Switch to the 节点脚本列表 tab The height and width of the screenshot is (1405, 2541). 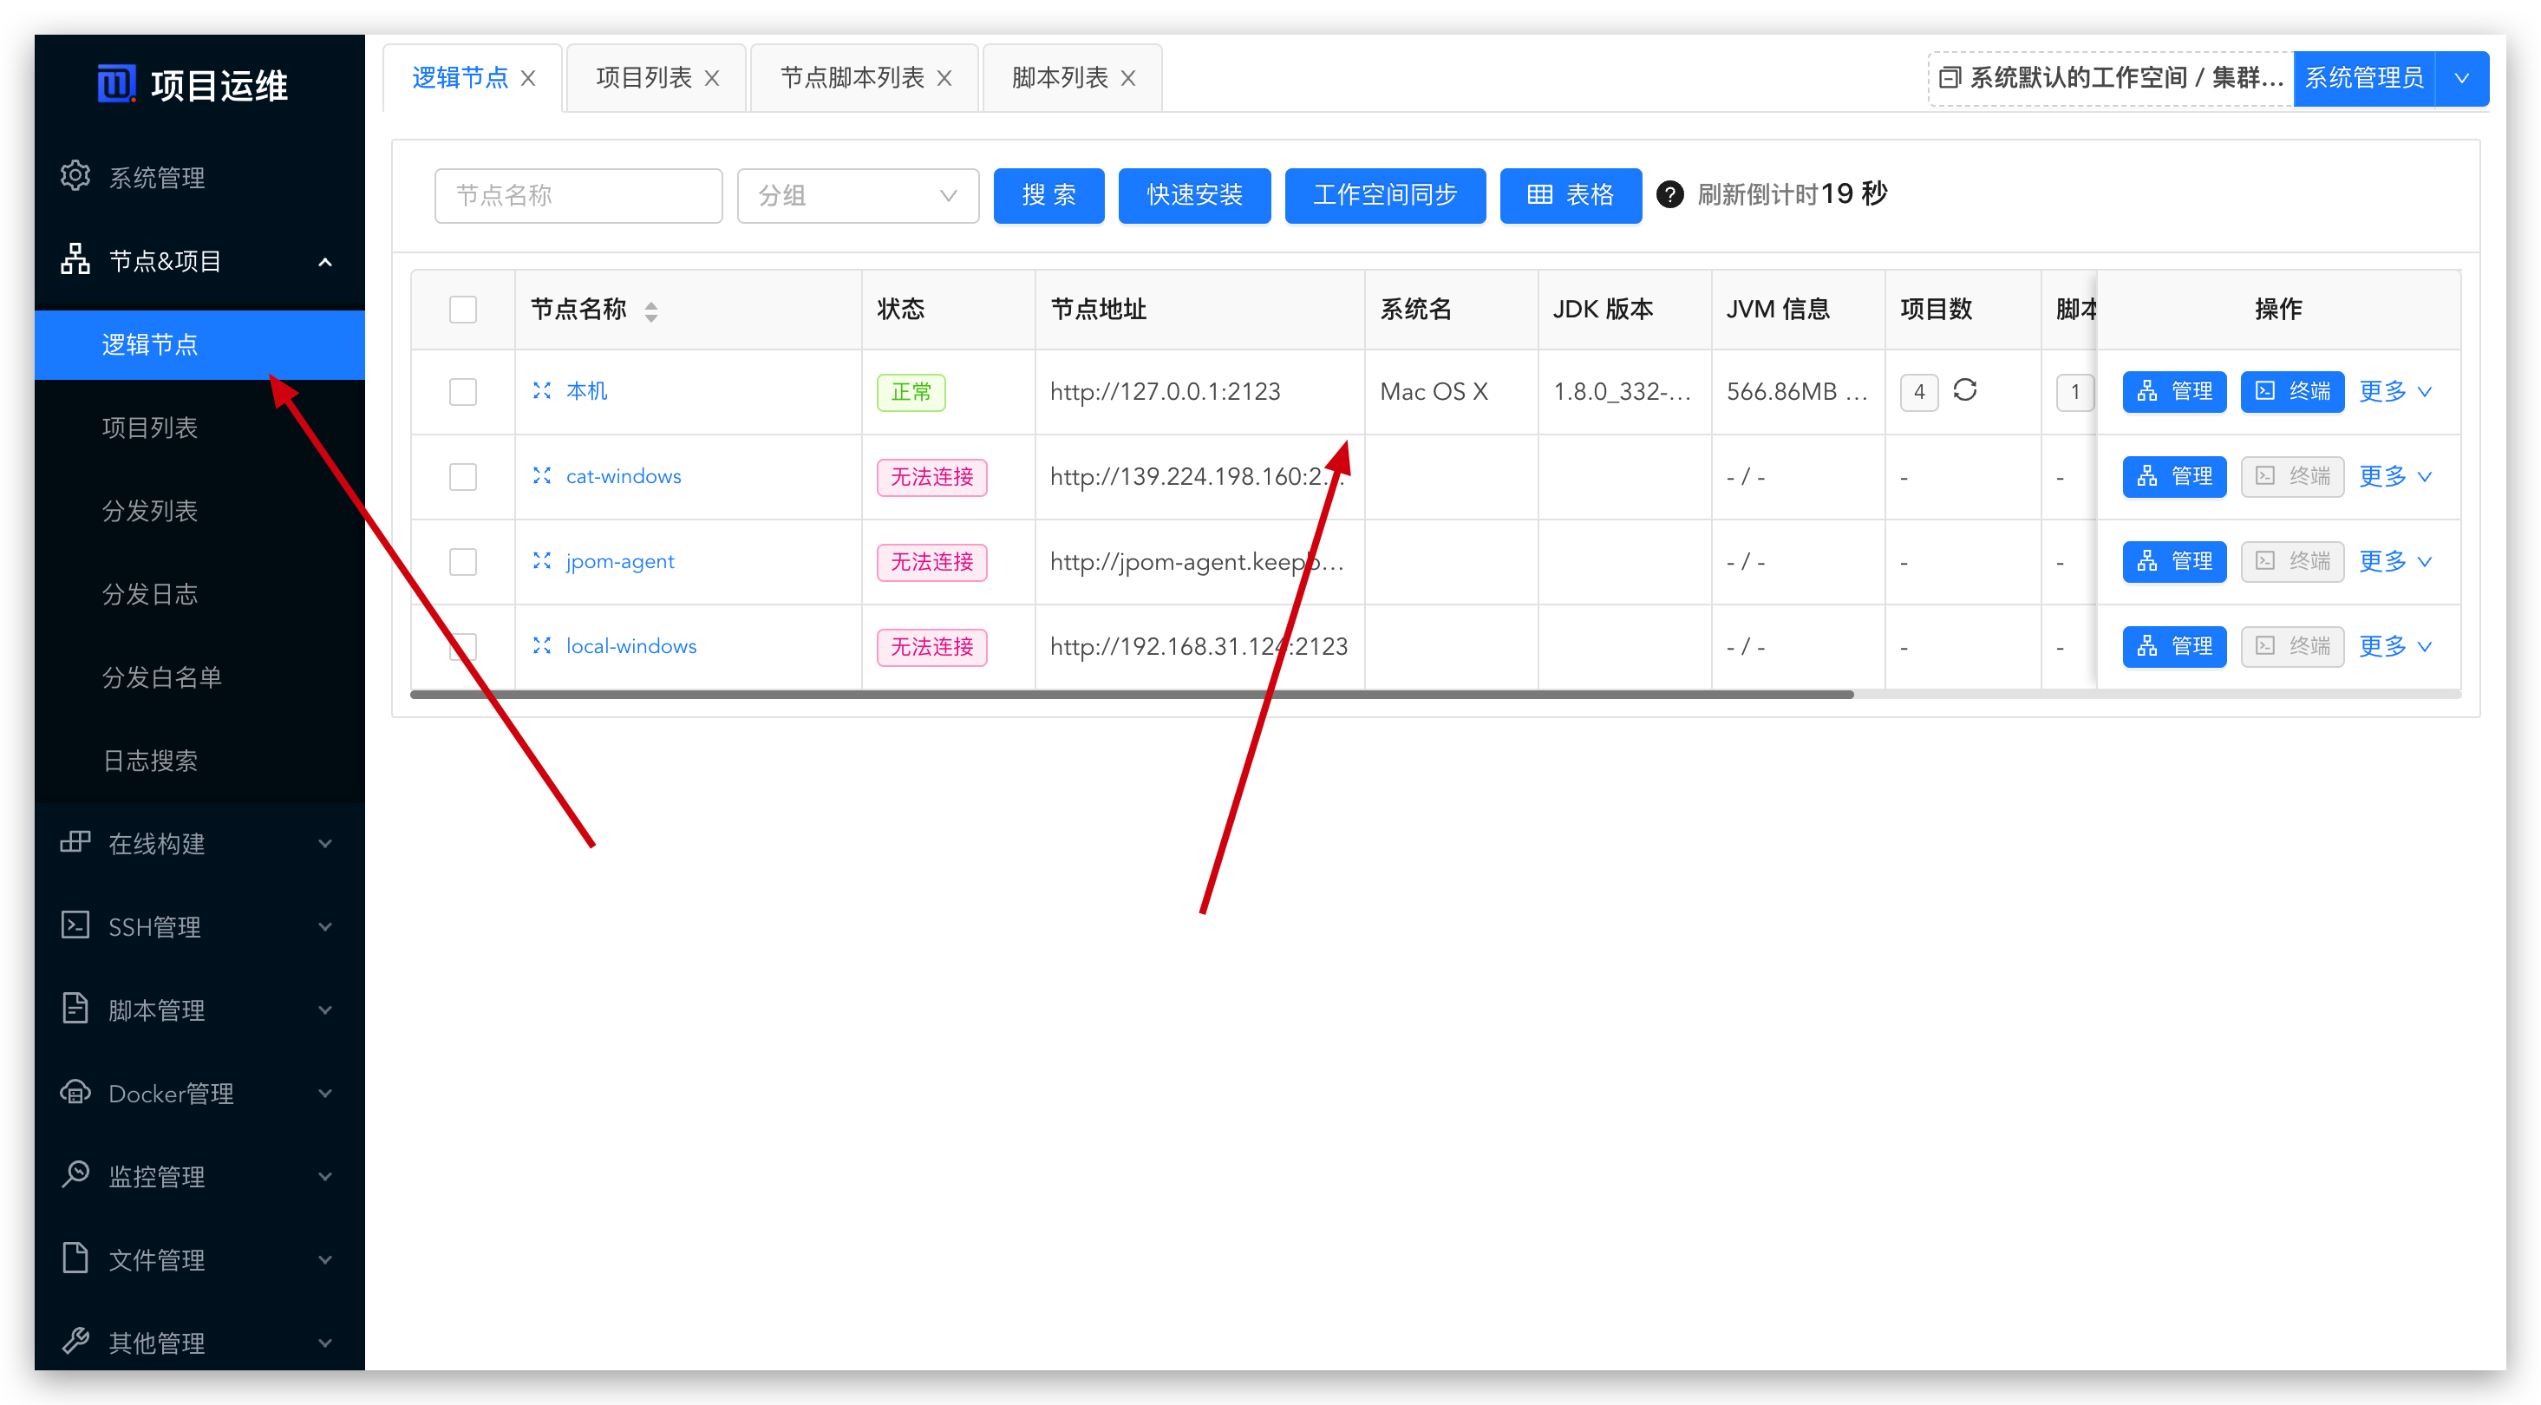852,78
